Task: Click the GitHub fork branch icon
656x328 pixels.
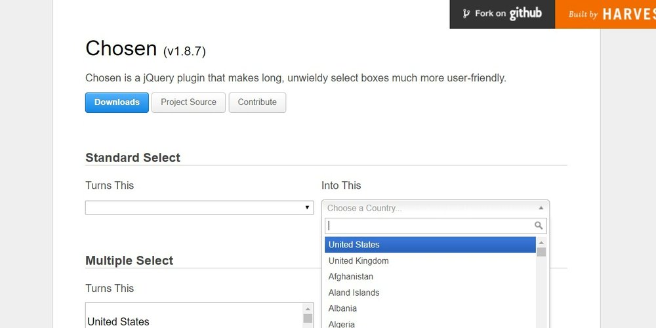Action: pyautogui.click(x=466, y=14)
